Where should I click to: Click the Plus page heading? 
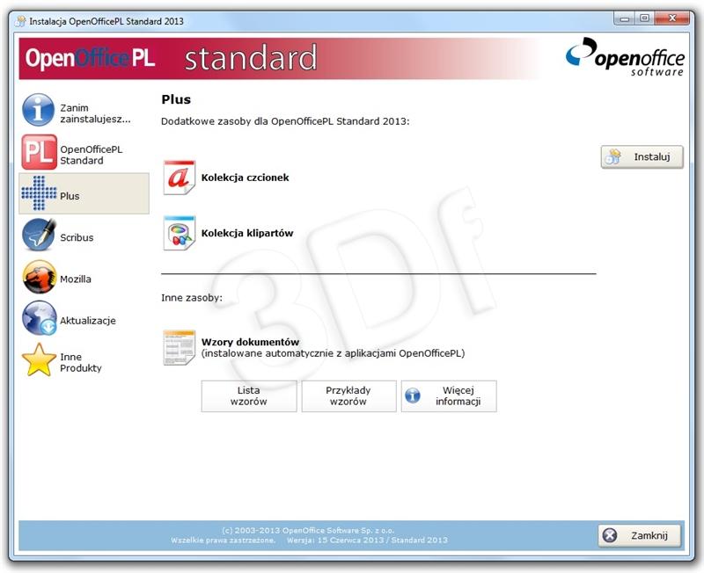point(176,99)
